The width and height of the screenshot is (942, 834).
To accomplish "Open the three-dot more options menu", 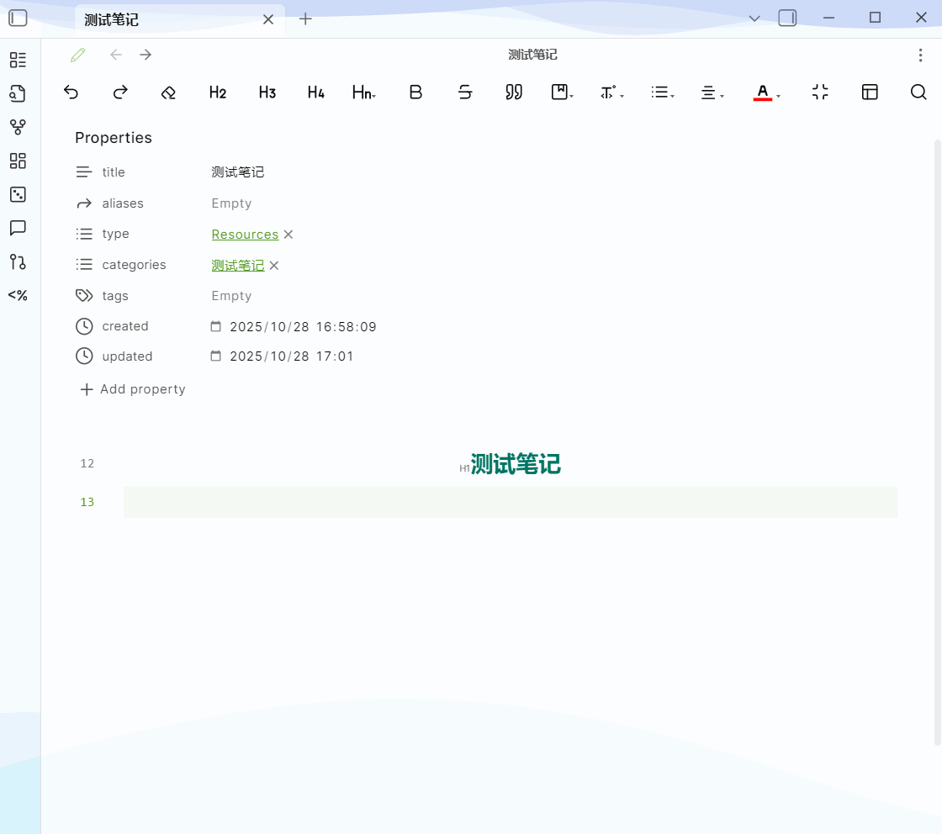I will click(x=919, y=55).
